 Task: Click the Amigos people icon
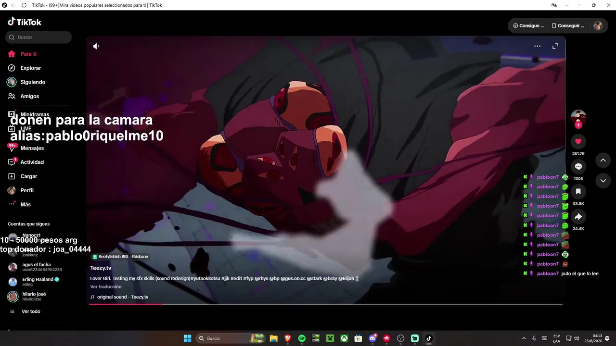click(12, 96)
